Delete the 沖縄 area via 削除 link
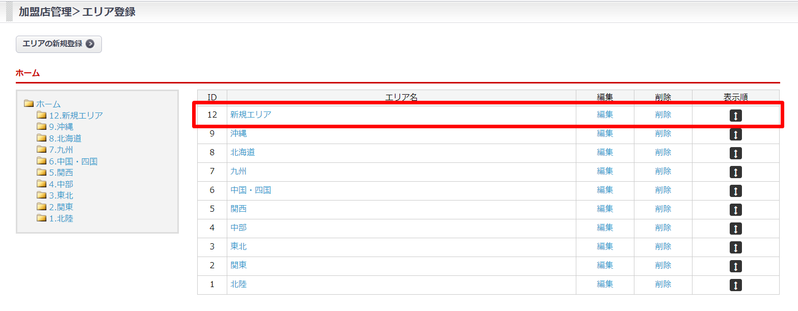798x311 pixels. click(663, 133)
